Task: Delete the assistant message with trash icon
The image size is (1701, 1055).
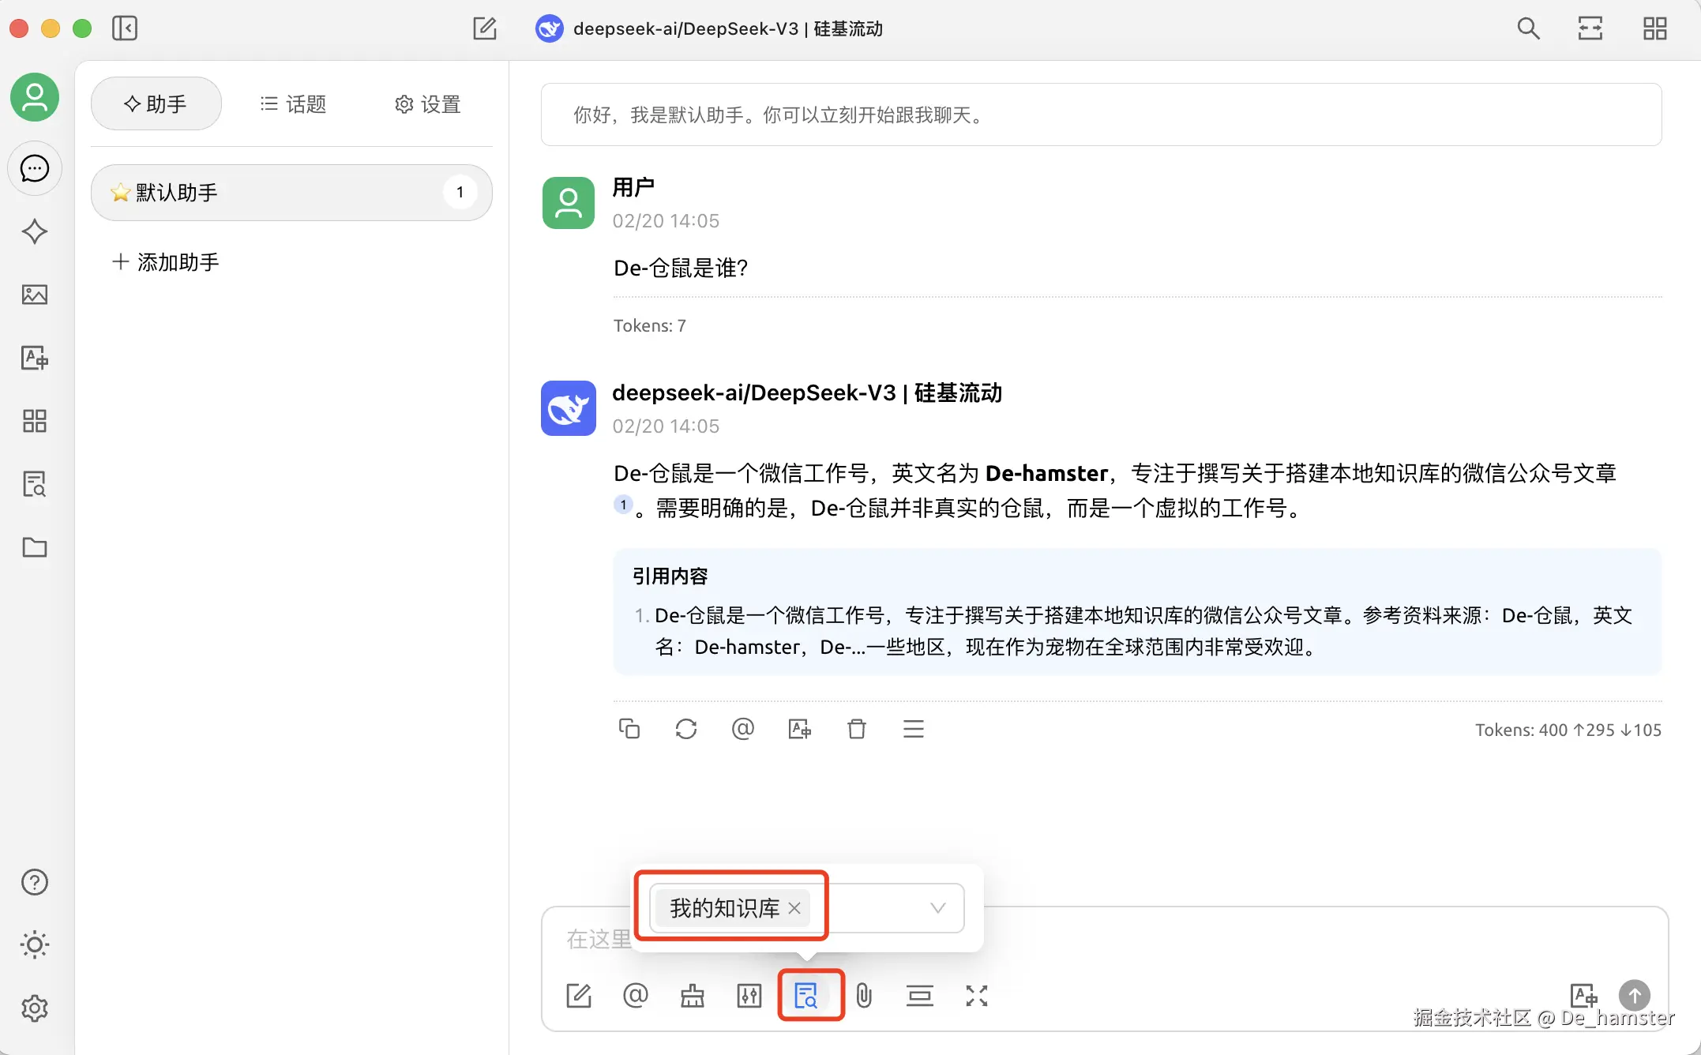Action: pos(856,729)
